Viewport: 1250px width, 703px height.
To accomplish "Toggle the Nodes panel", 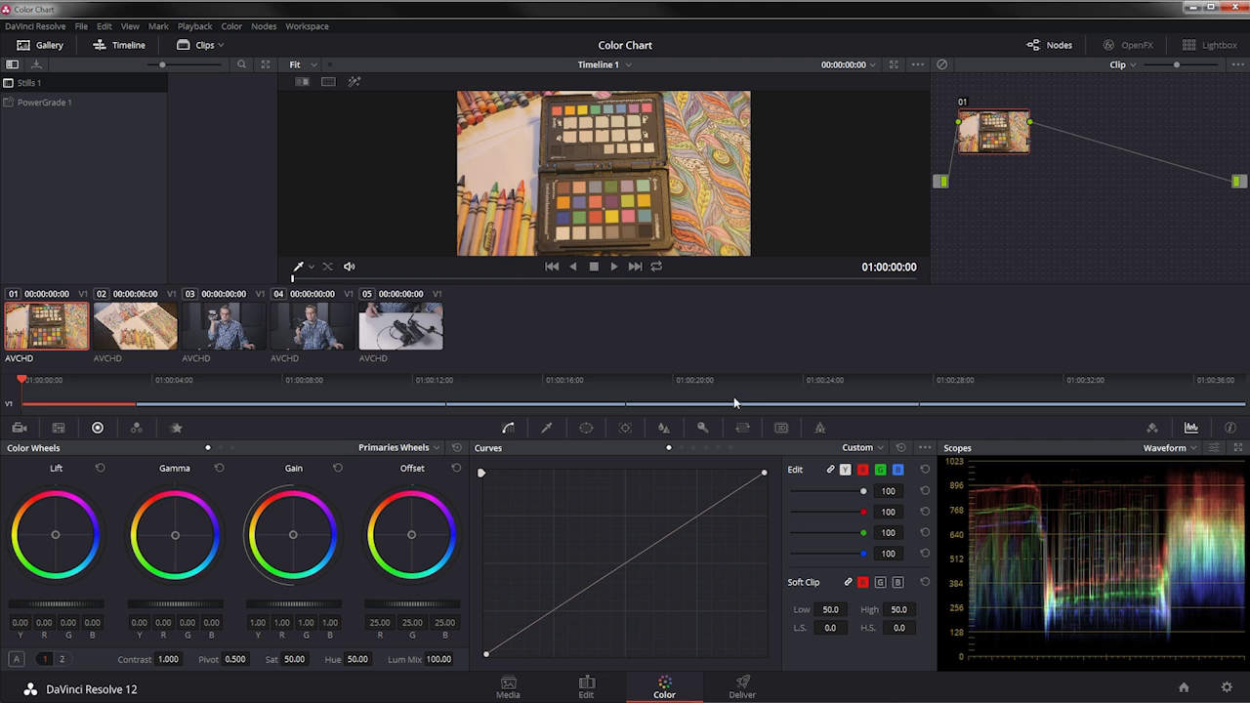I will click(x=1050, y=45).
